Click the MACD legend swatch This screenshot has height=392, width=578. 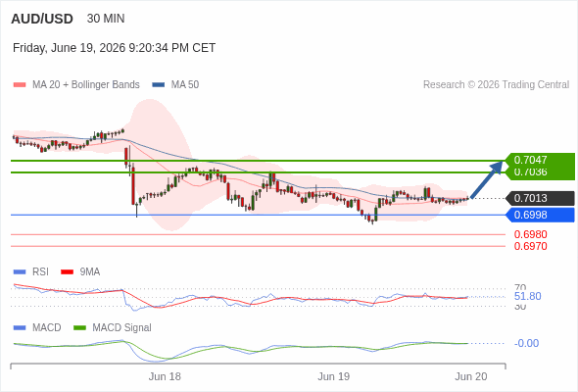click(x=20, y=328)
